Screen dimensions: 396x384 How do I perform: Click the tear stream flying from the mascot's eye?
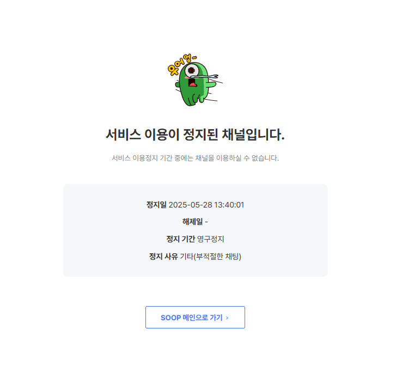[206, 76]
